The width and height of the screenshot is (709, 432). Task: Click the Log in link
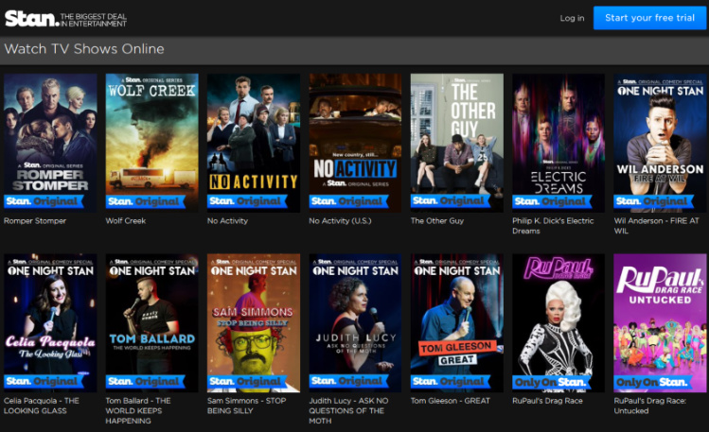(572, 18)
